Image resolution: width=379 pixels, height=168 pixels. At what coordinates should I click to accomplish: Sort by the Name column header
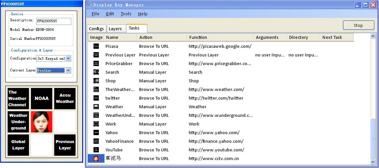(x=120, y=38)
